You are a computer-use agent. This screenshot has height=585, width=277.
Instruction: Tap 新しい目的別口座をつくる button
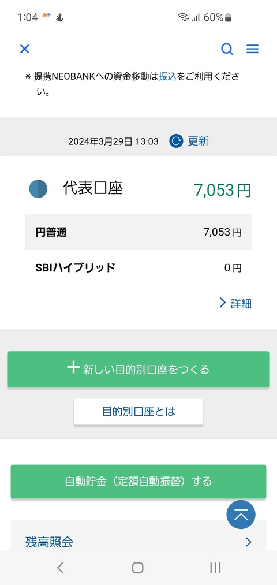138,369
